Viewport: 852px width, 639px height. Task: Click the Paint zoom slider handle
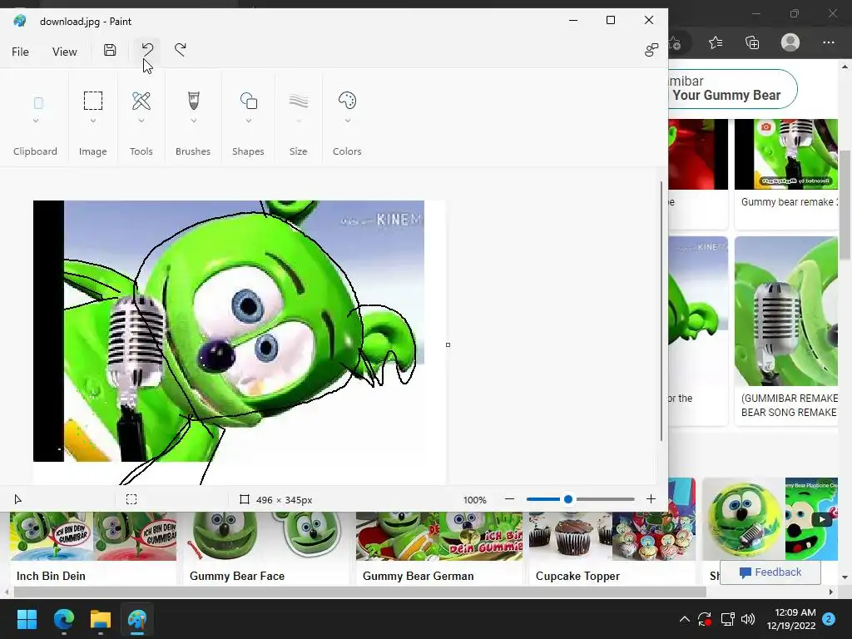[567, 499]
